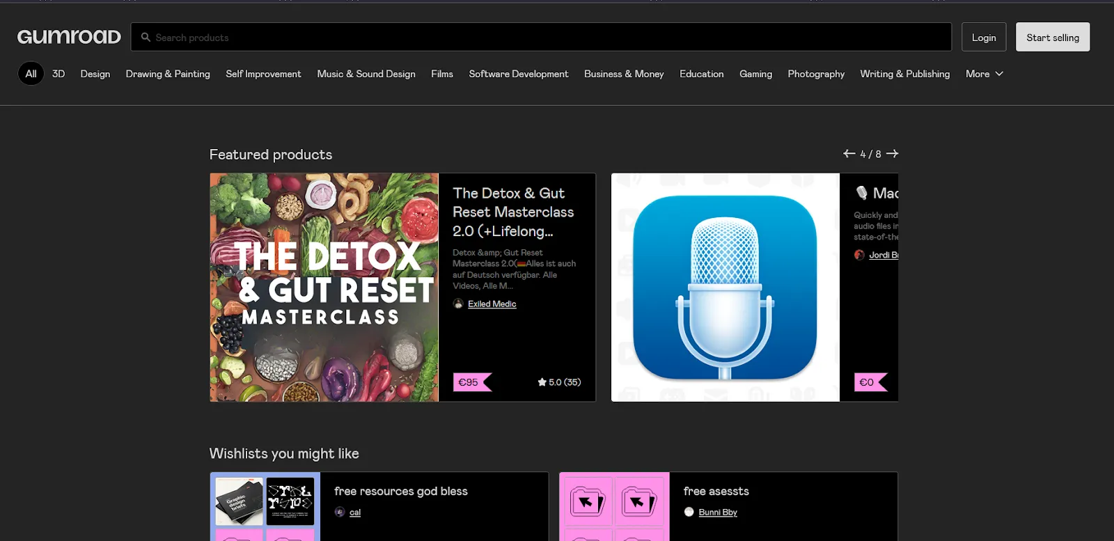This screenshot has height=541, width=1114.
Task: Click the Exiled Medic avatar icon
Action: [458, 304]
